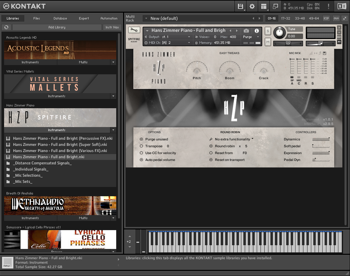The image size is (350, 276).
Task: Switch to the Files tab
Action: coord(37,18)
